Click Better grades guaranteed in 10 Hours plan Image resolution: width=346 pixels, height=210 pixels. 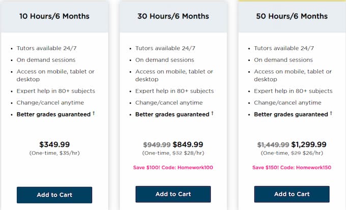(53, 114)
